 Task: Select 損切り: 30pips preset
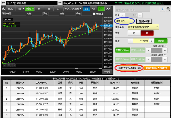click(x=123, y=59)
